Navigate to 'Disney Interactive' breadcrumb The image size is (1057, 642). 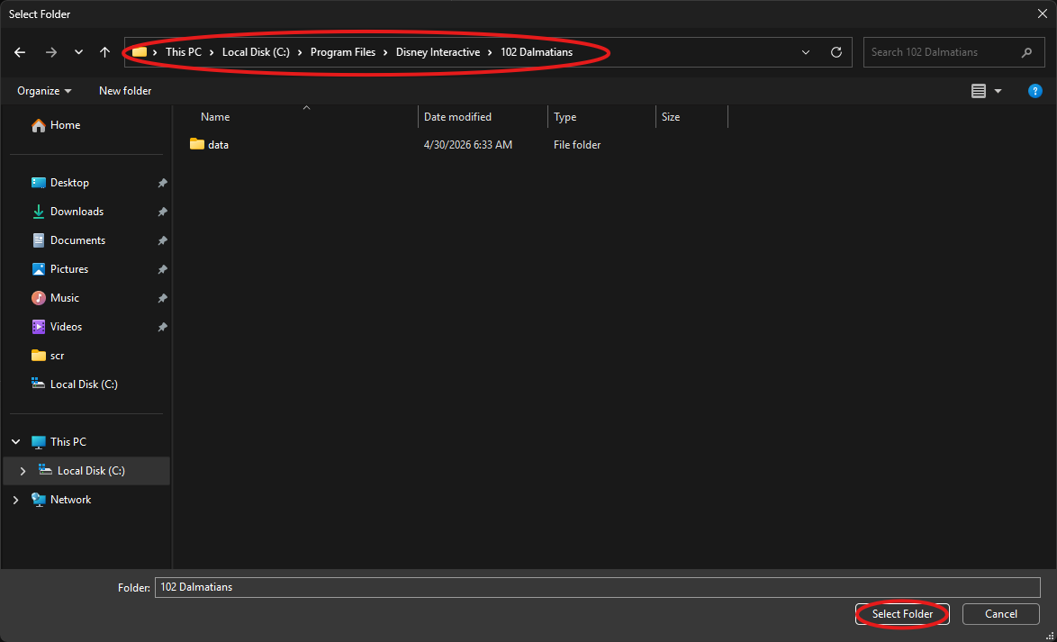(438, 52)
